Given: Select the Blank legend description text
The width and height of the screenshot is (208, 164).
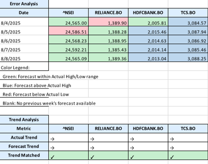Looking at the screenshot, I should 49,103.
